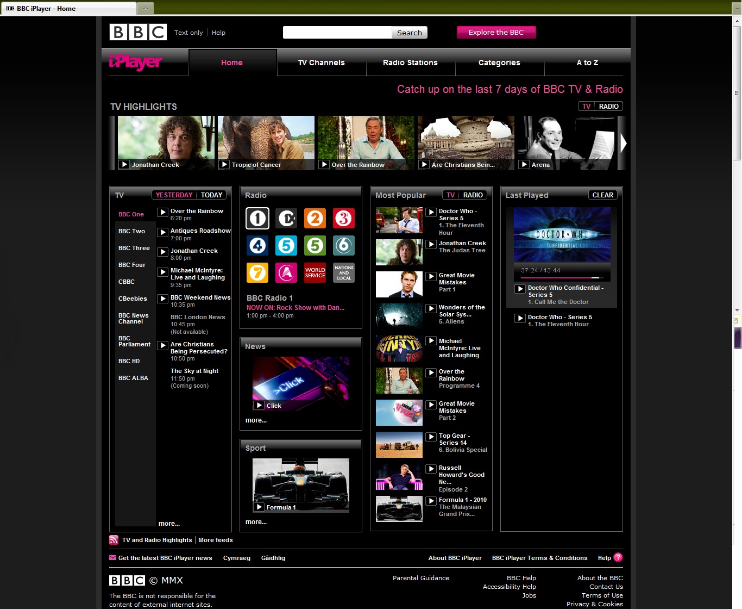Click the BBC logo in the header

coord(138,32)
